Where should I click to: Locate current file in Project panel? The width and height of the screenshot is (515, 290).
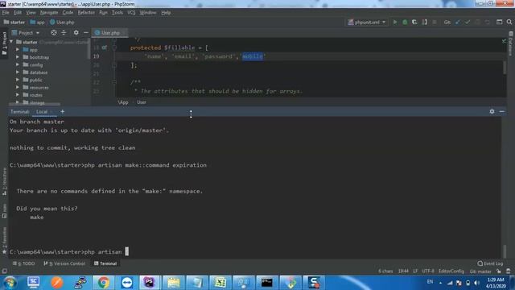point(54,32)
